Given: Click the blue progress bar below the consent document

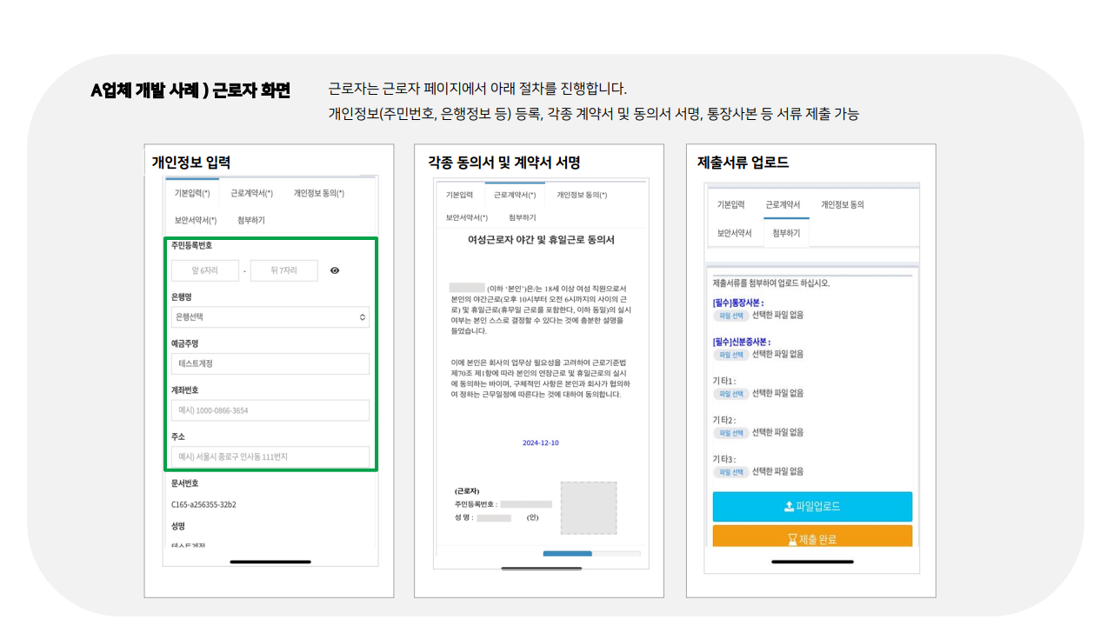Looking at the screenshot, I should point(568,553).
